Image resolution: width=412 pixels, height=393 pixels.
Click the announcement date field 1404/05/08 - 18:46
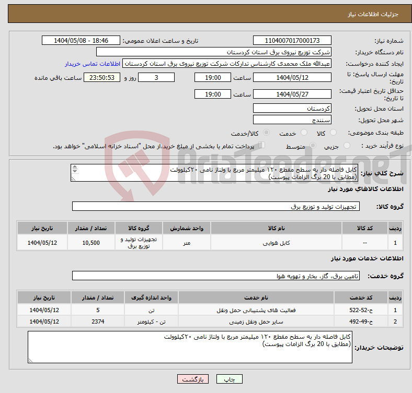81,40
